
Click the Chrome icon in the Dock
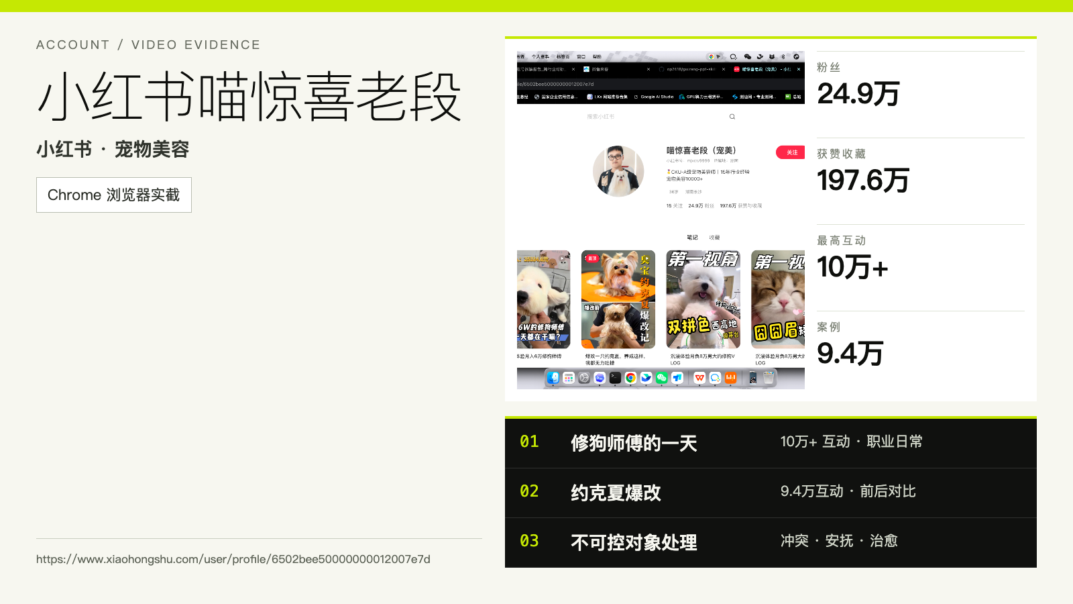[630, 378]
